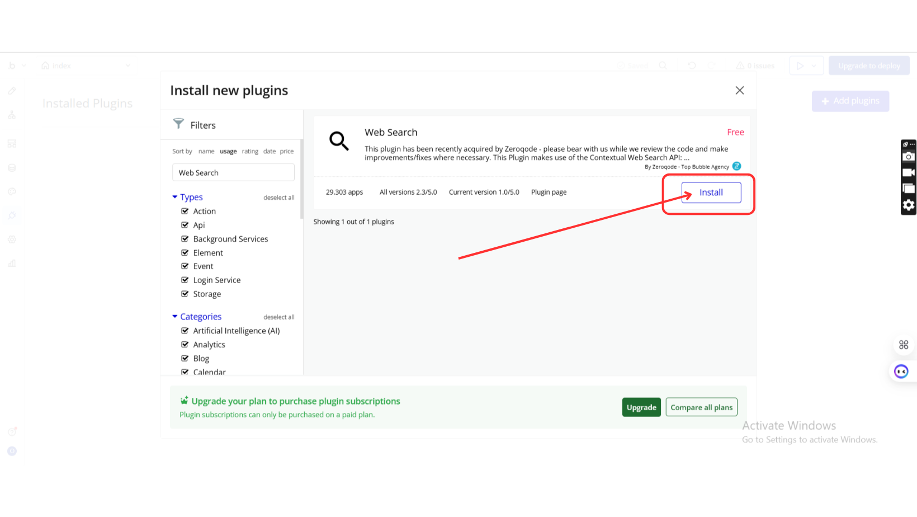Close the Install new plugins dialog
This screenshot has height=517, width=917.
coord(739,91)
